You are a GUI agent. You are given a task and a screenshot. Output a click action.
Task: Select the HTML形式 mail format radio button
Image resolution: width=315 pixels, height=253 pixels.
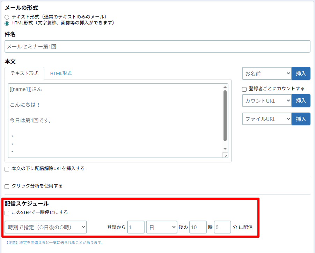pos(7,23)
